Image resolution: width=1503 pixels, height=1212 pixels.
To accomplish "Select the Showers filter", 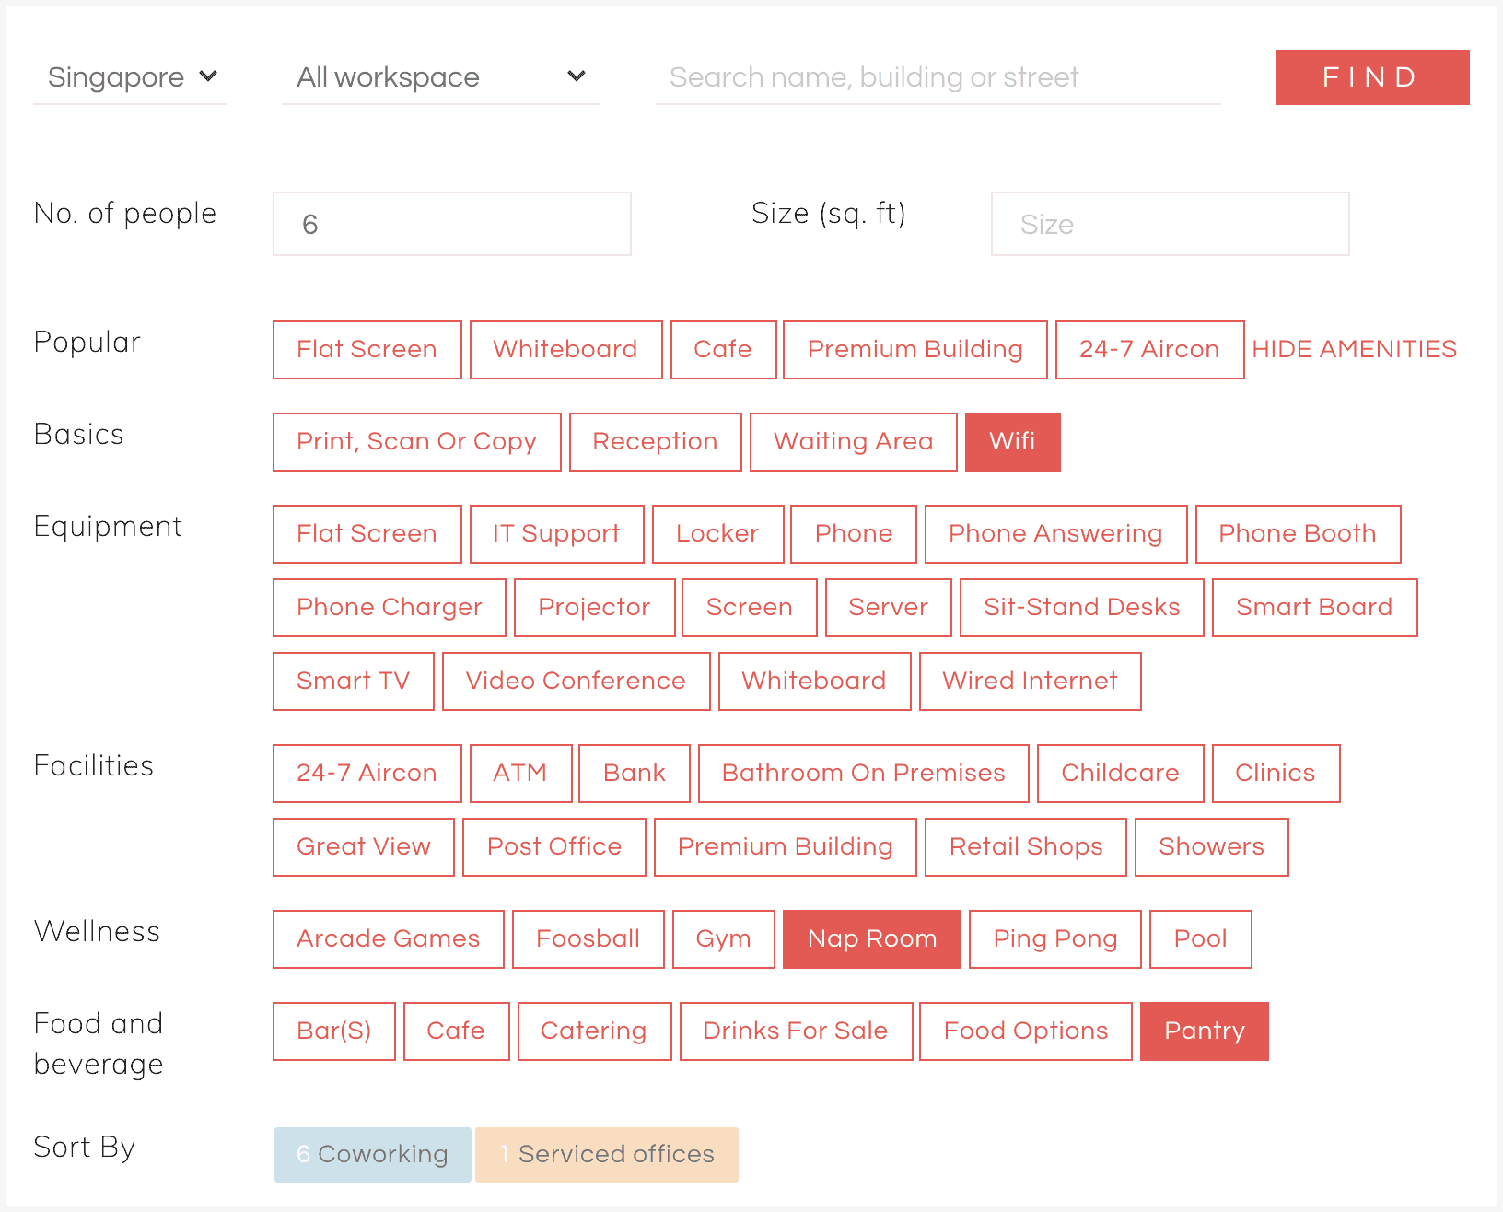I will (1212, 847).
